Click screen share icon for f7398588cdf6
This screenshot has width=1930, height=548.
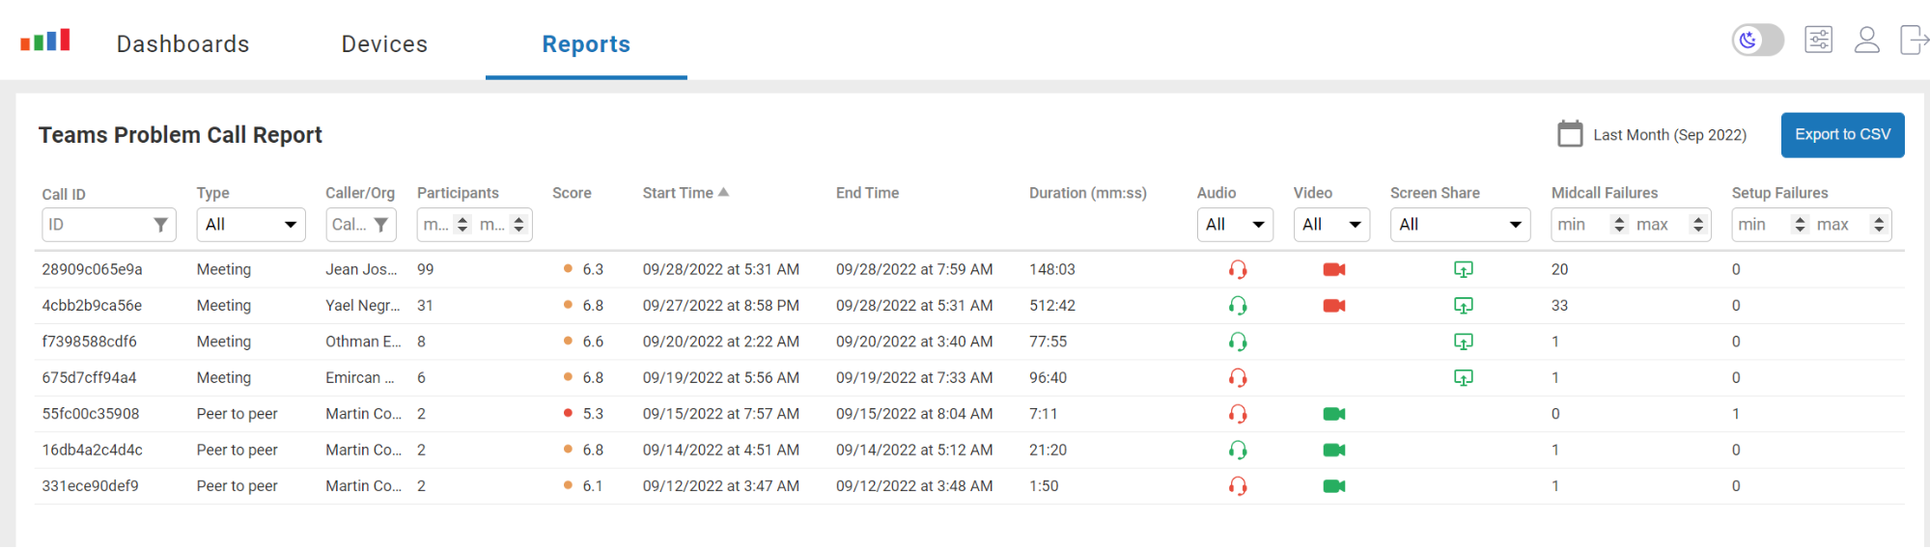(1463, 342)
